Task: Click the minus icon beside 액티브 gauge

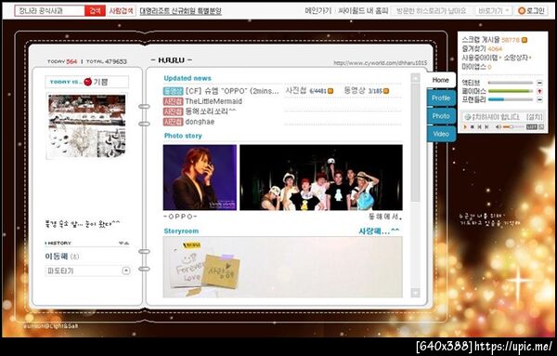Action: 539,83
